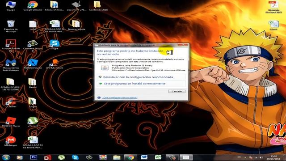
Task: Click the Java program icon in dialog
Action: [105, 68]
